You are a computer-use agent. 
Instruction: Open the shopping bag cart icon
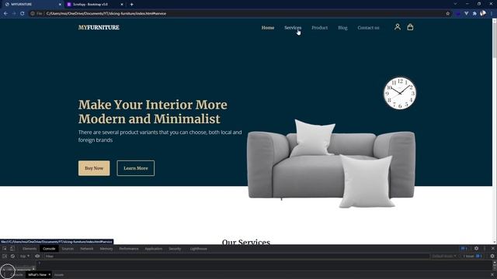[x=410, y=27]
